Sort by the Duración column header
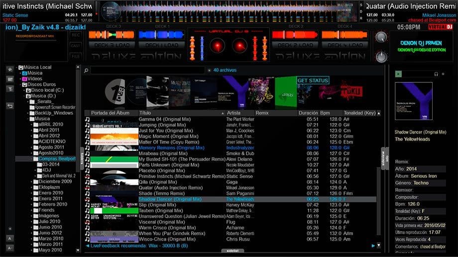 pyautogui.click(x=308, y=113)
